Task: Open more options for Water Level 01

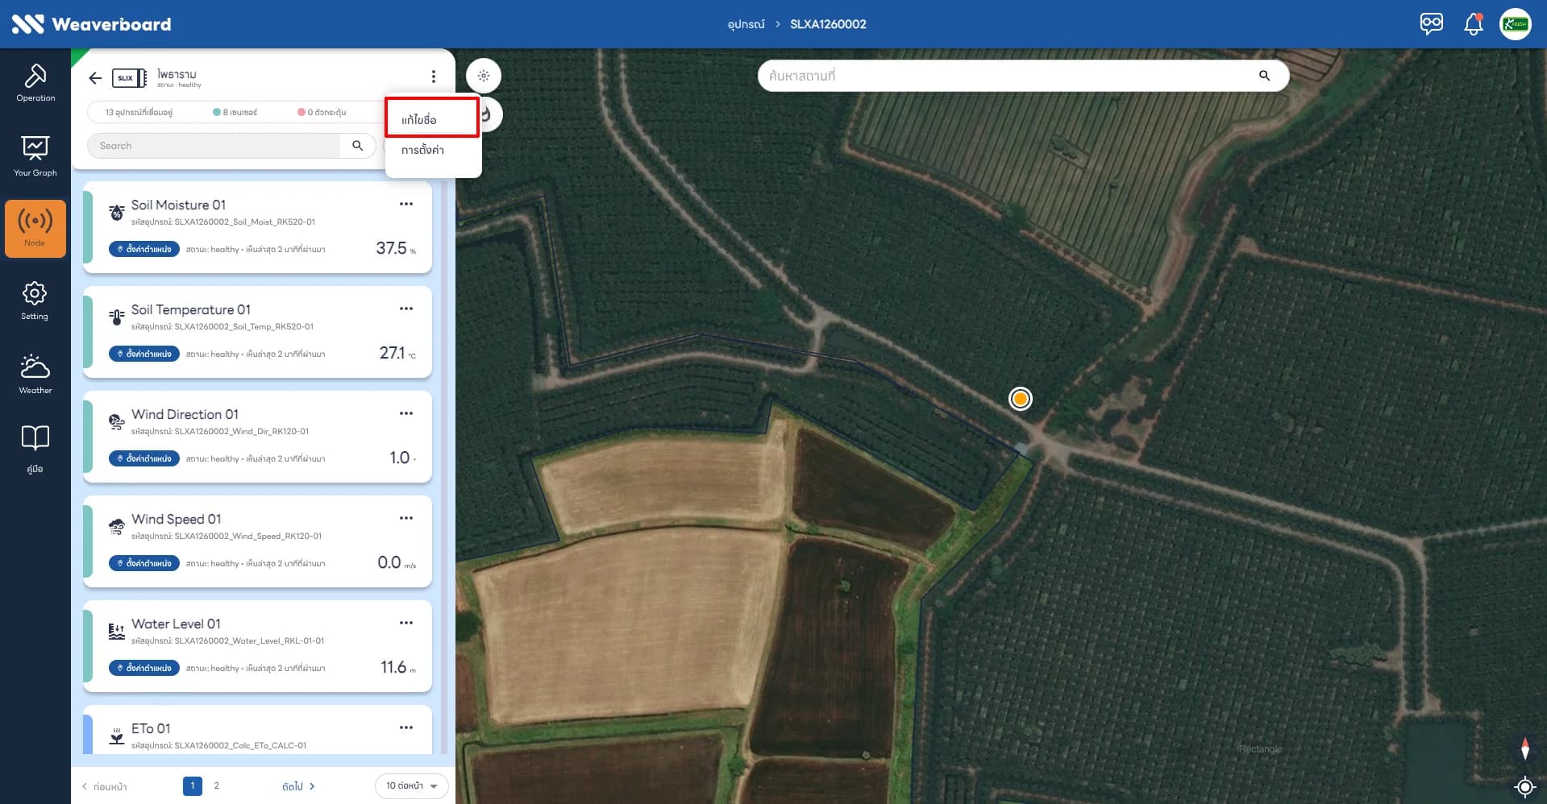Action: (x=406, y=623)
